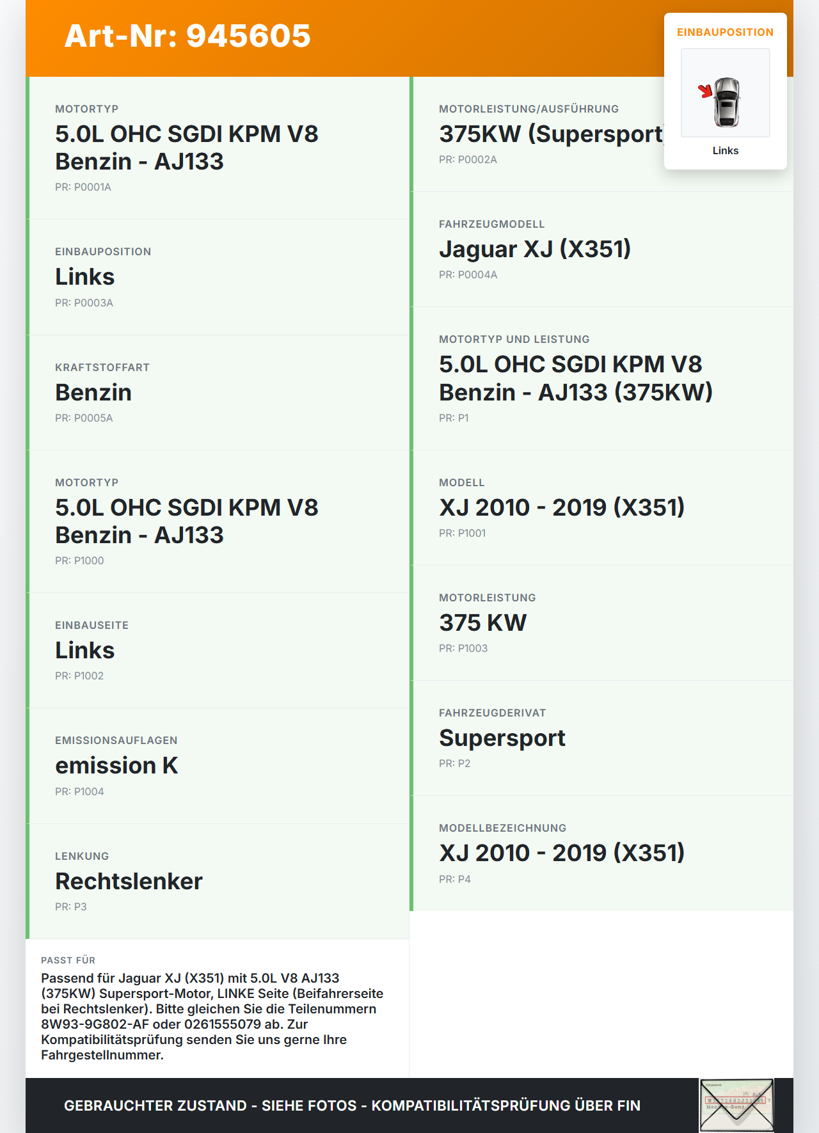
Task: Select the Kraftstoffart Benzin card
Action: click(218, 393)
